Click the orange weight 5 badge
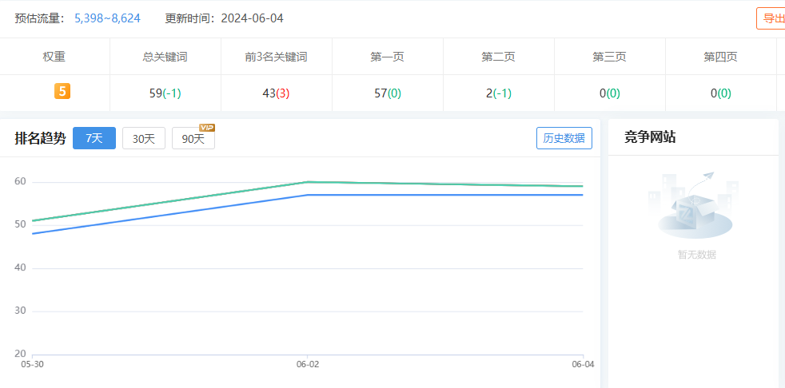This screenshot has height=388, width=785. tap(62, 92)
